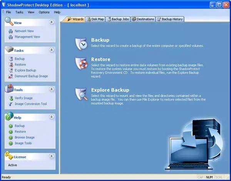Click the large Backup wizard shield icon
The width and height of the screenshot is (231, 181).
point(81,44)
